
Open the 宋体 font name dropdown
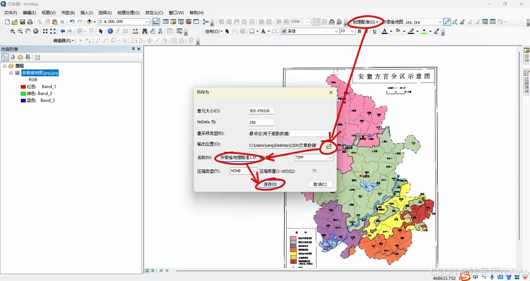336,31
